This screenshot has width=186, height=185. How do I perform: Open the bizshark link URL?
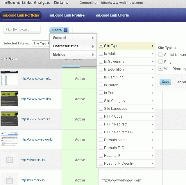pos(36,78)
